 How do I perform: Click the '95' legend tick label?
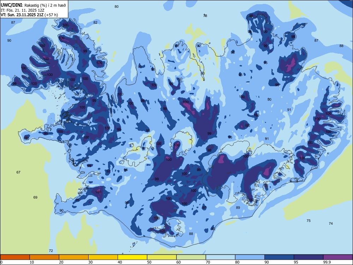[296, 262]
